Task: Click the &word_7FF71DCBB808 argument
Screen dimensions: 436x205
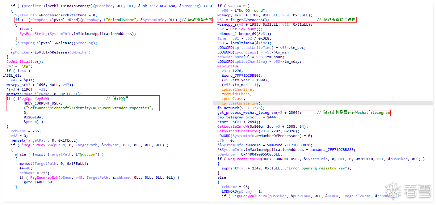Action: click(x=242, y=75)
